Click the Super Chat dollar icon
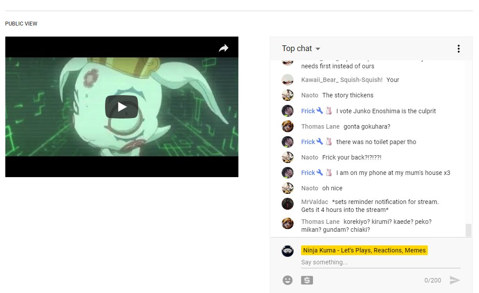The image size is (479, 293). [x=307, y=280]
